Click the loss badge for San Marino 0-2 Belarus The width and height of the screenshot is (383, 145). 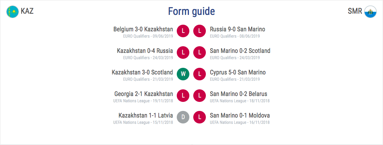(200, 96)
